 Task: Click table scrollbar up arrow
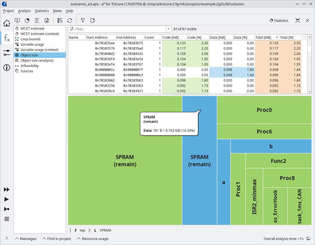coord(310,37)
